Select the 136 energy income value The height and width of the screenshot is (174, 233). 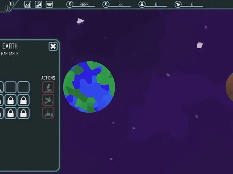(x=120, y=5)
